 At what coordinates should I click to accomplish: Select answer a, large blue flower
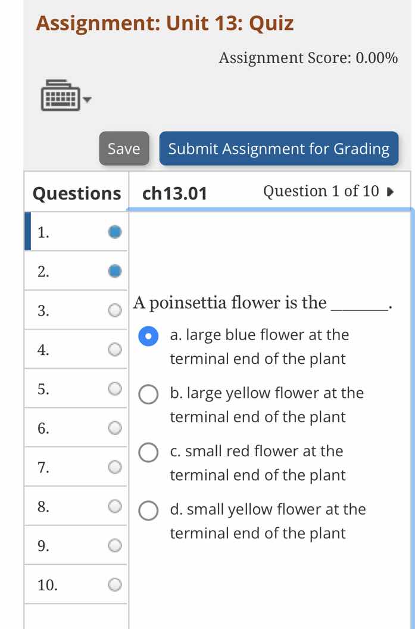[148, 337]
